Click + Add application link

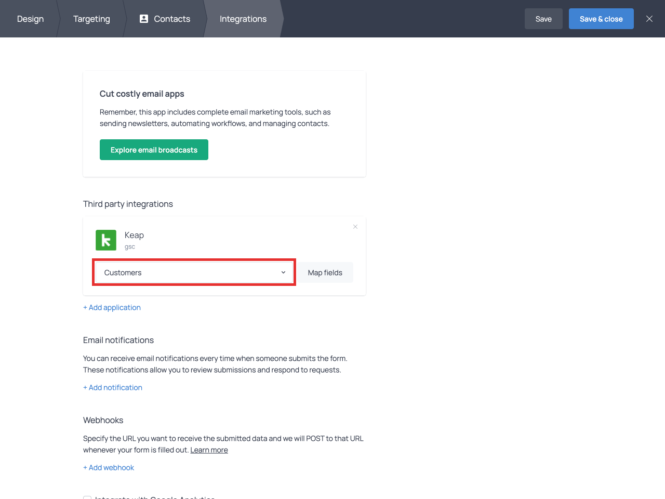112,307
